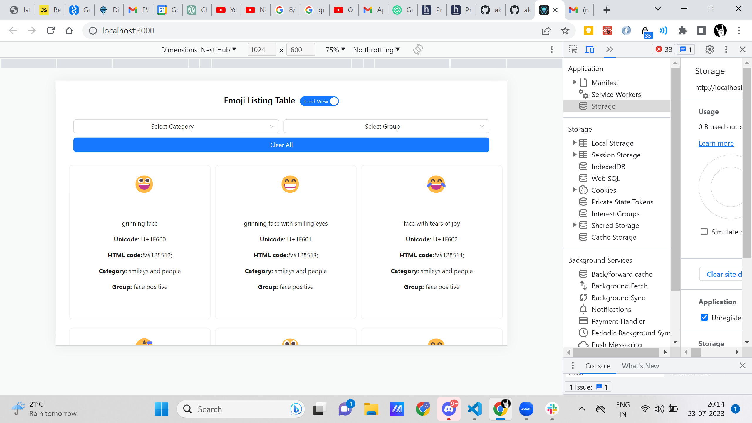Bookmark this page with the star icon
752x423 pixels.
pyautogui.click(x=565, y=31)
